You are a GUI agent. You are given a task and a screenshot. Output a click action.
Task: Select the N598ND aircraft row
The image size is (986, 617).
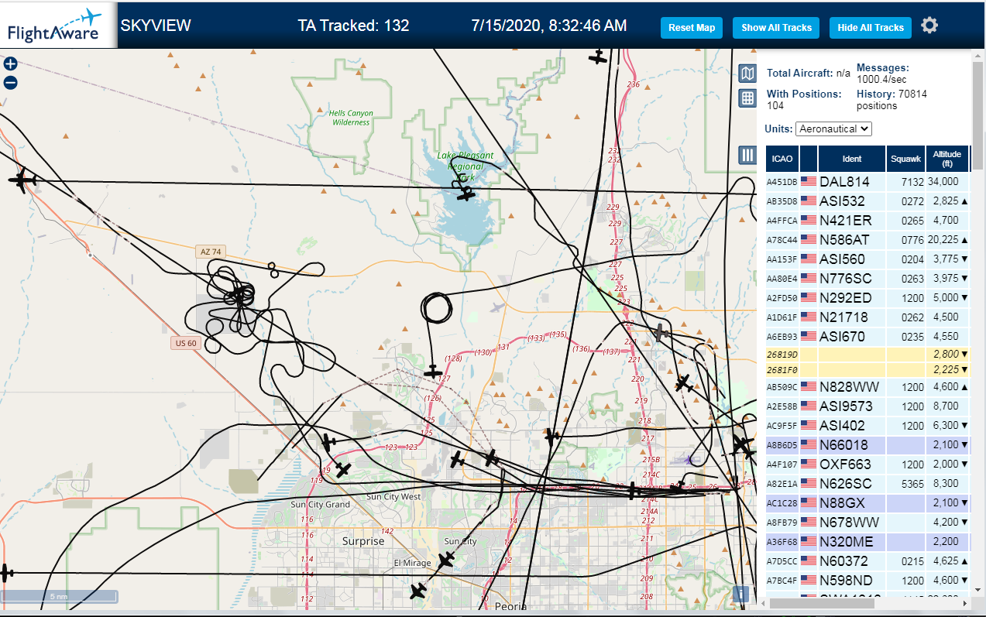point(868,581)
